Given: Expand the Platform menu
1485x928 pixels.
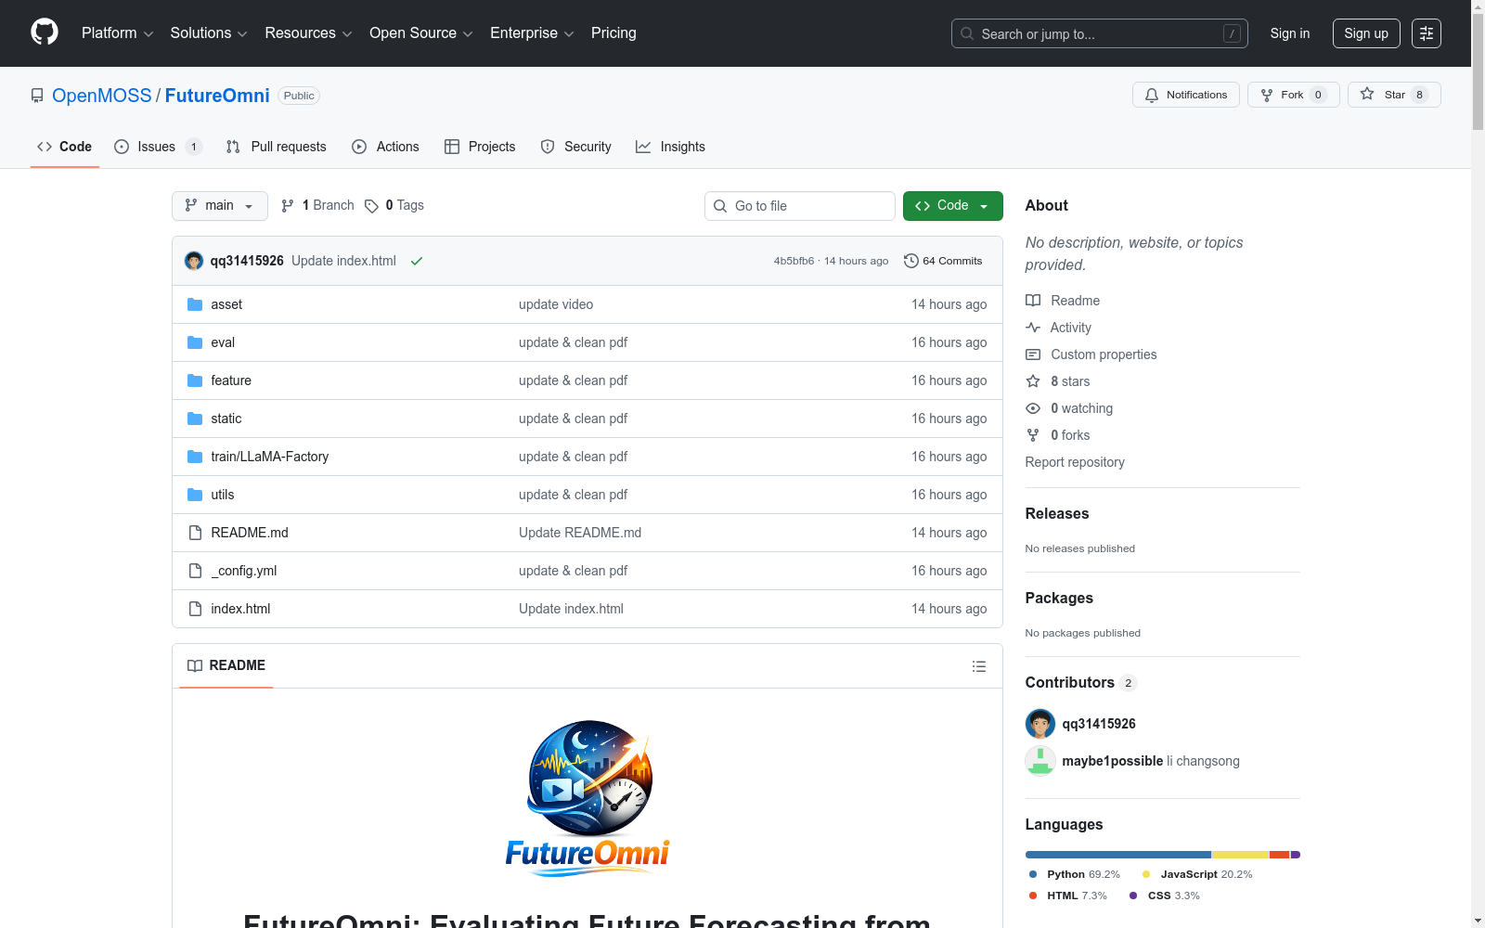Looking at the screenshot, I should pyautogui.click(x=118, y=33).
